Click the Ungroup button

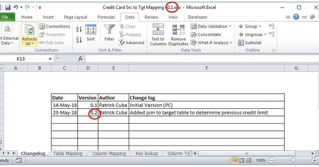tap(250, 35)
